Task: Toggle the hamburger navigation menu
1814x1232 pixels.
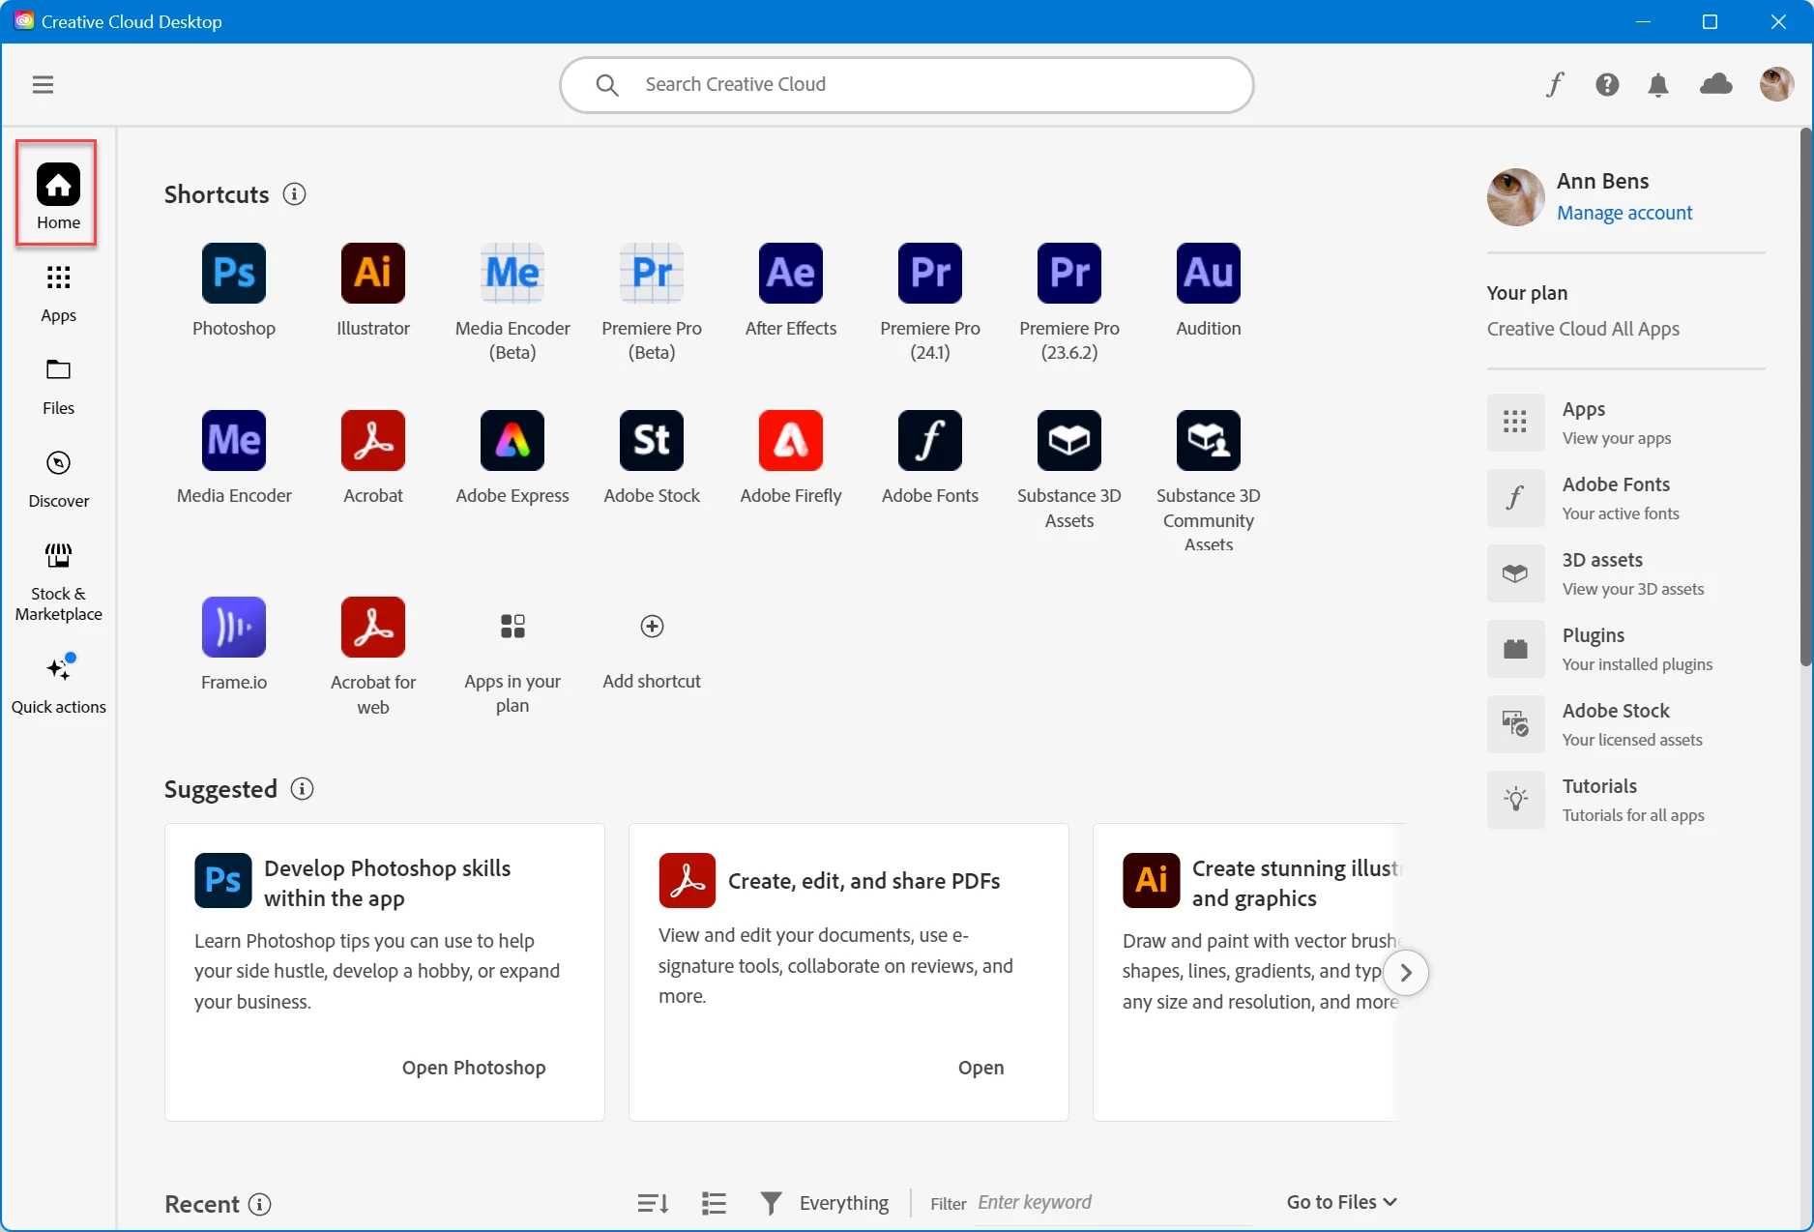Action: [43, 85]
